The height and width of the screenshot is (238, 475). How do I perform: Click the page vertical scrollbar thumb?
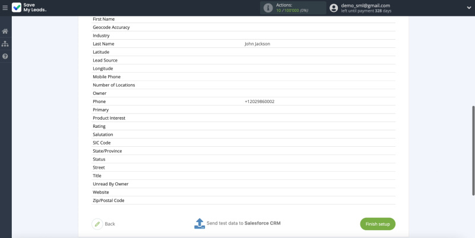(473, 150)
